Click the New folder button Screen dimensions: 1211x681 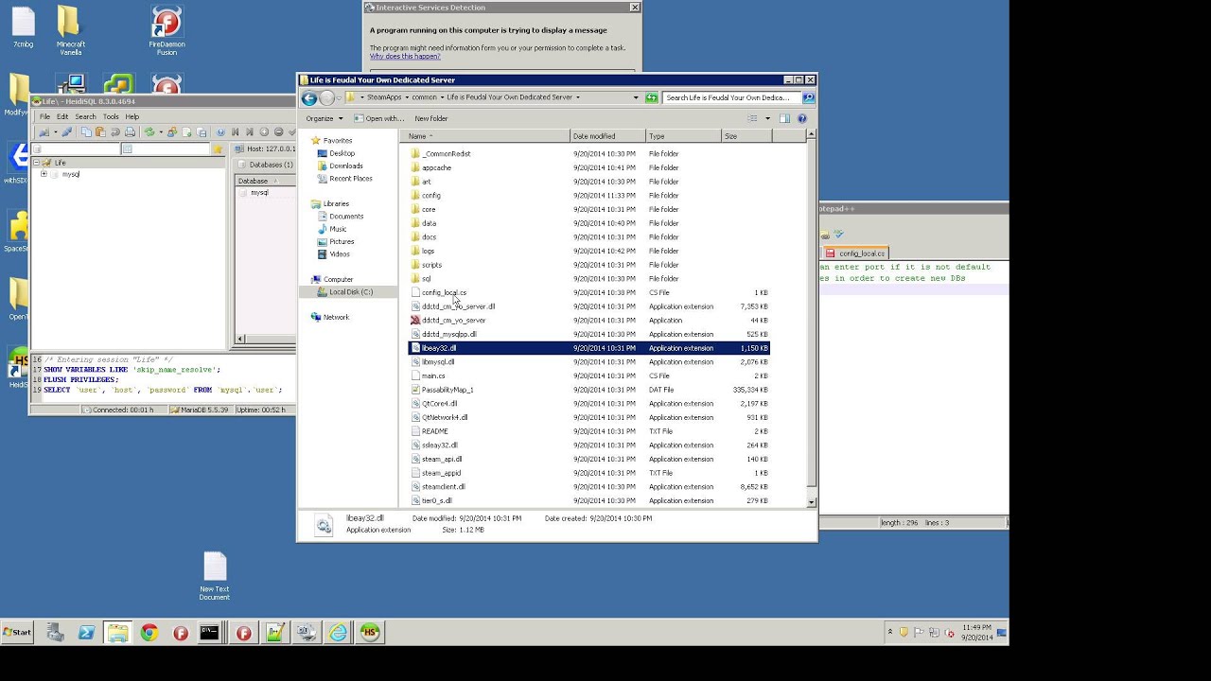[x=431, y=118]
